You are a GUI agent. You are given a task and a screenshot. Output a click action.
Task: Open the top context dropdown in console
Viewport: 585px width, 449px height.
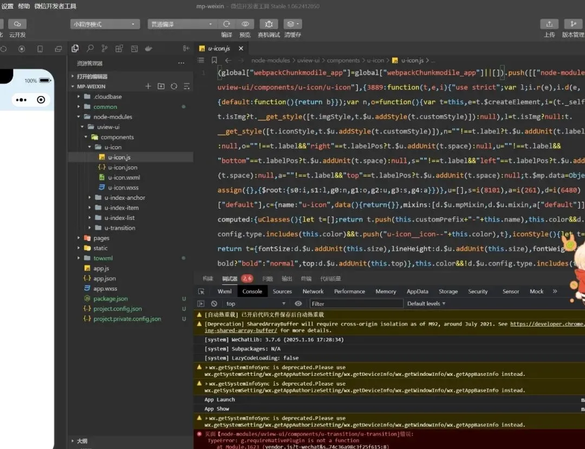[x=256, y=303]
